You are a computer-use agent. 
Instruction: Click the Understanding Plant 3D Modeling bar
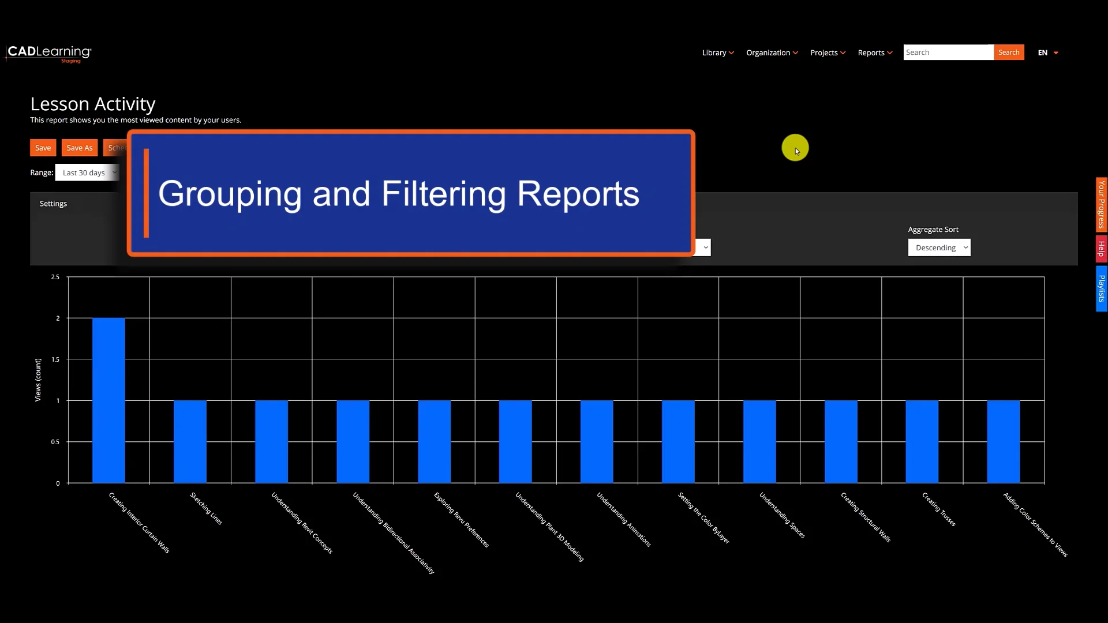click(515, 442)
